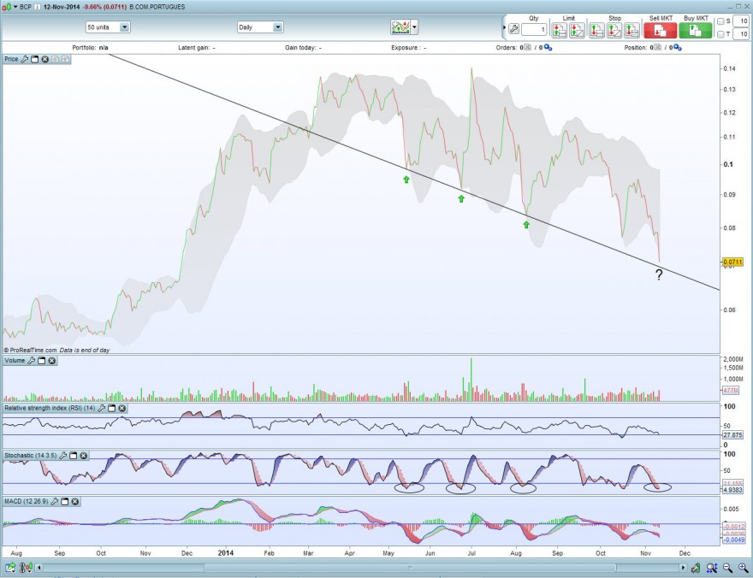
Task: Open the 50 units dropdown
Action: [x=108, y=27]
